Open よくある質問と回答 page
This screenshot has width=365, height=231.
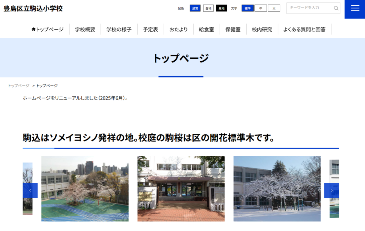pyautogui.click(x=304, y=30)
